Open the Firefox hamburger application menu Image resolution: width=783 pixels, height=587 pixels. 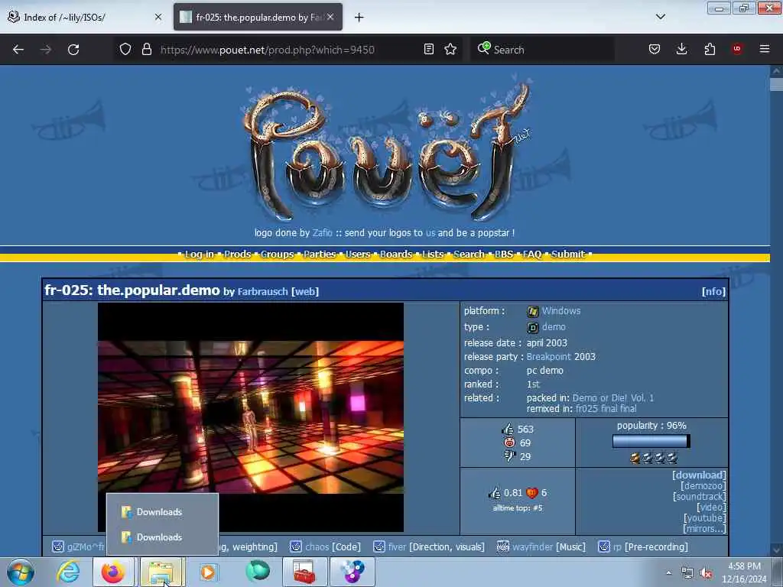(765, 50)
